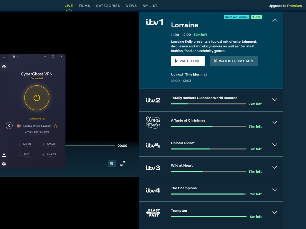This screenshot has height=229, width=306.
Task: Click the Upgrade to Premium link
Action: pyautogui.click(x=285, y=5)
